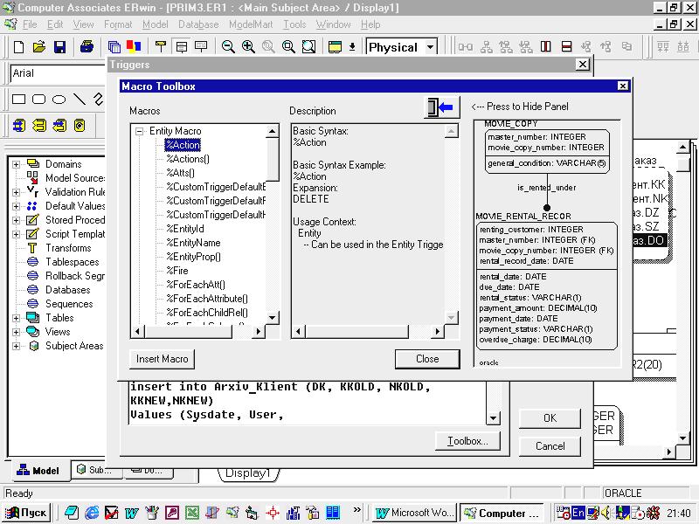Click the Excel icon in quick launch

(x=192, y=513)
